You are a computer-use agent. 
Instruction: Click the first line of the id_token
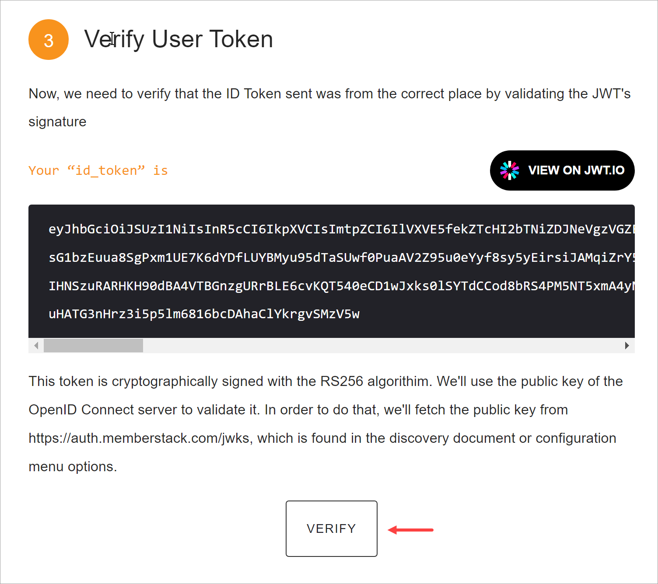point(341,229)
